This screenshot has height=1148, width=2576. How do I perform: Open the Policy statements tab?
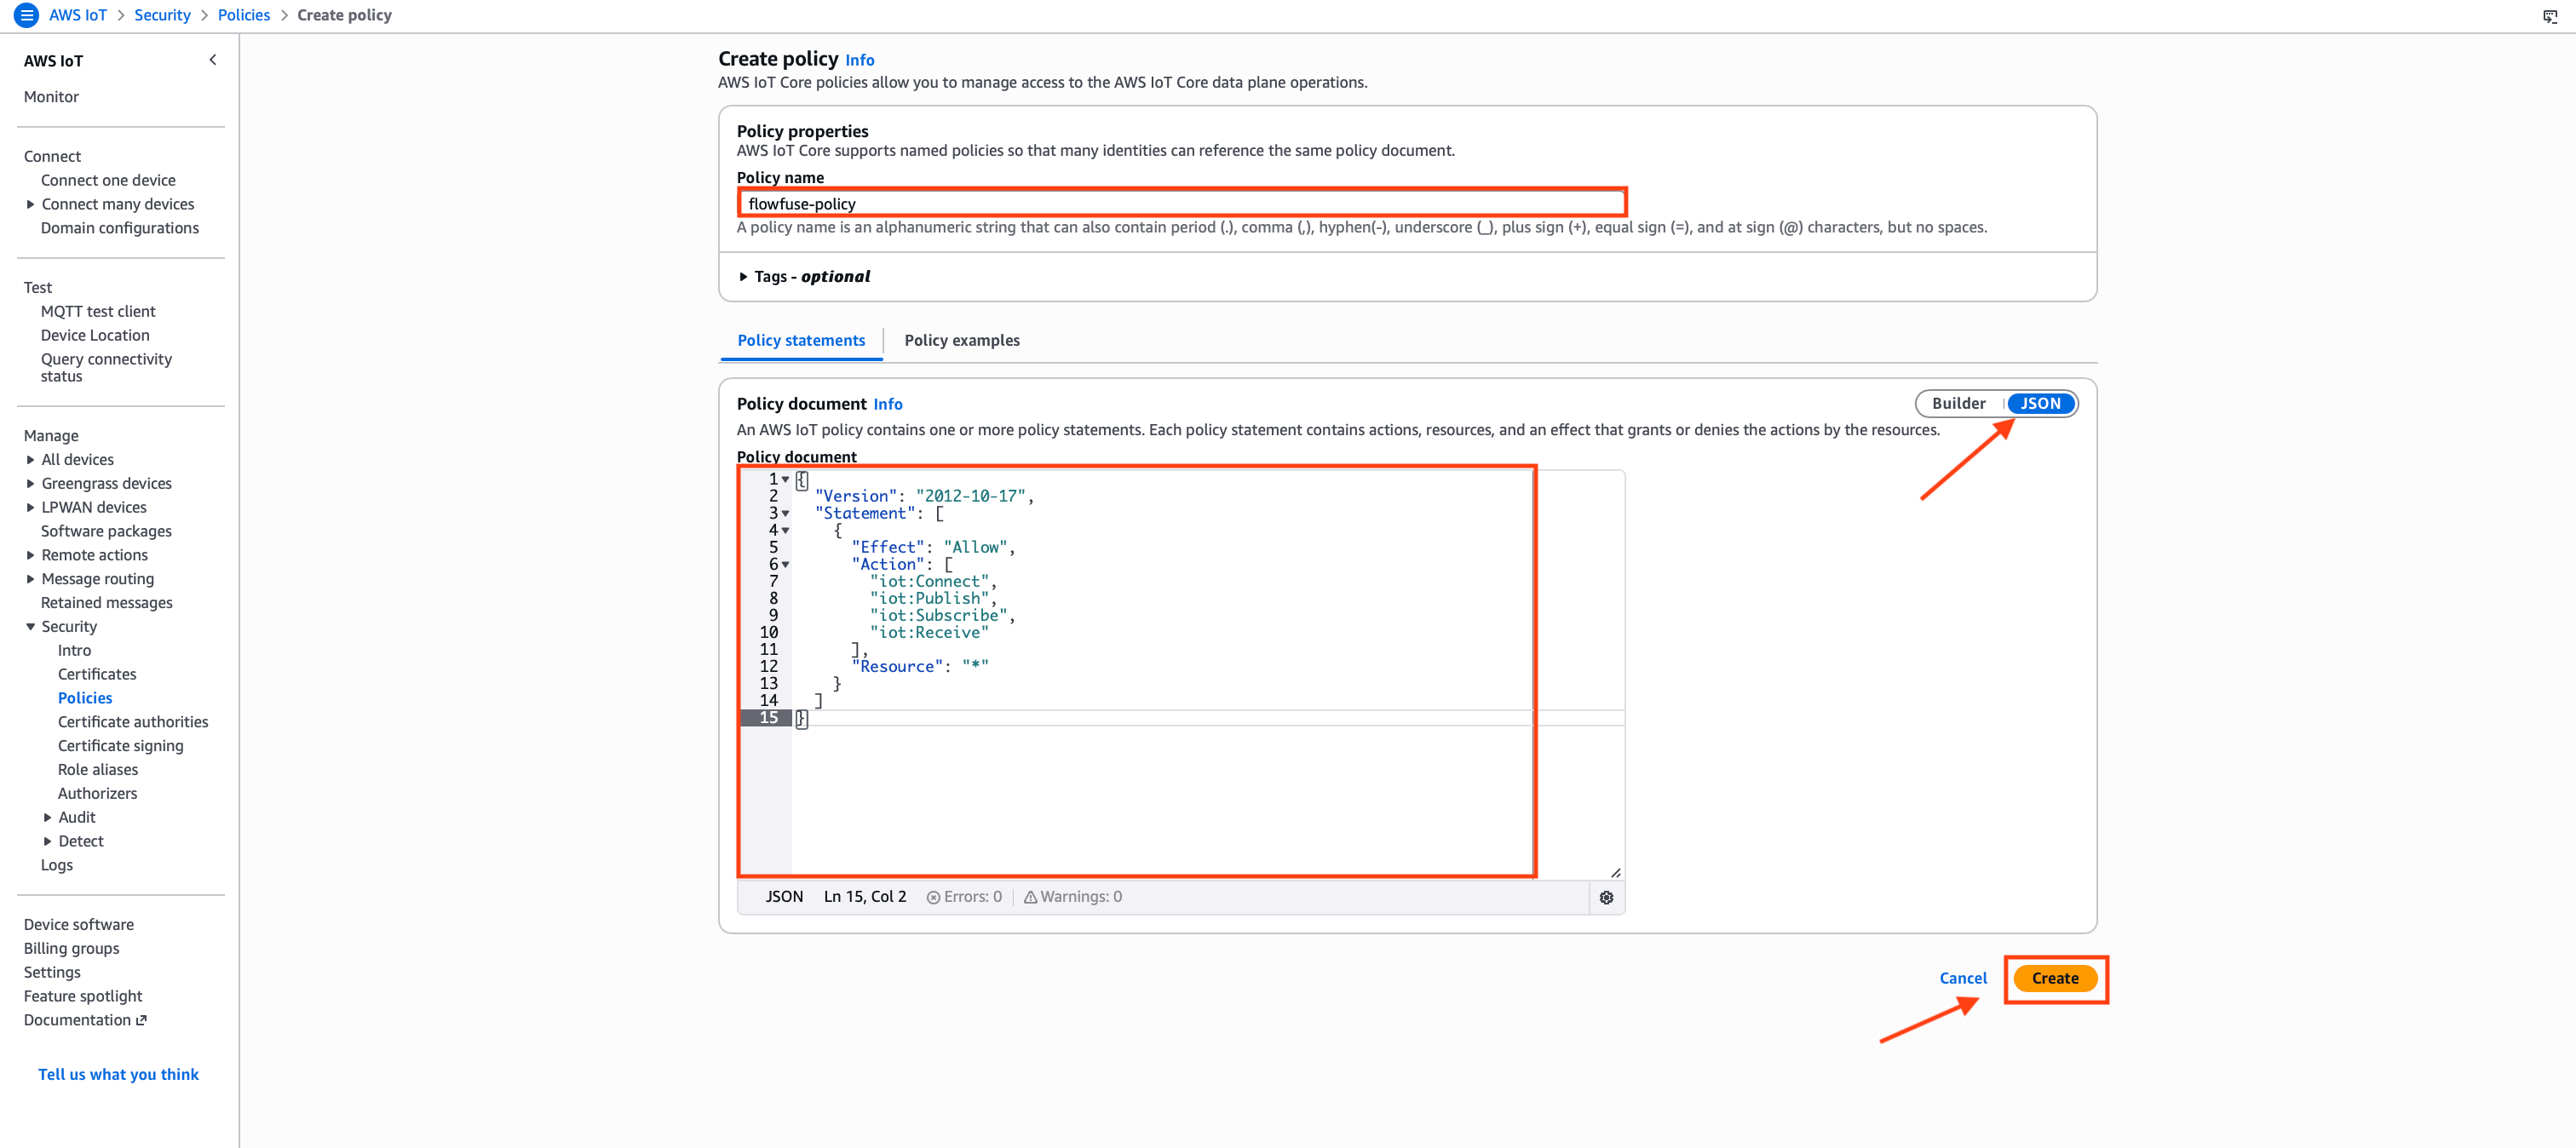(x=800, y=340)
